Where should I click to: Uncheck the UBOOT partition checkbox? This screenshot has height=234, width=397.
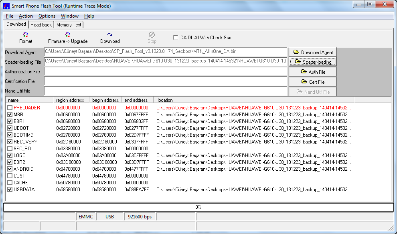(x=10, y=128)
